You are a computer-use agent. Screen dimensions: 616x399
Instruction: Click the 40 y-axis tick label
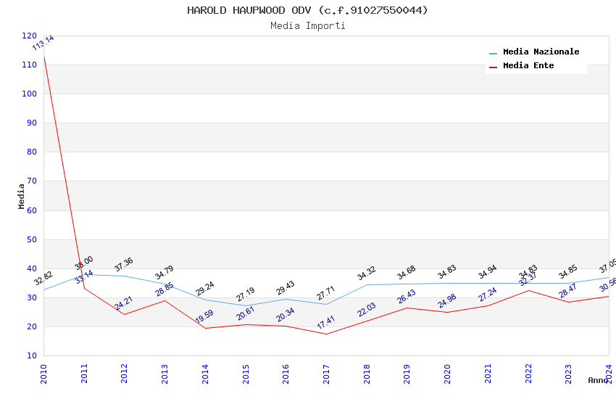coord(32,269)
